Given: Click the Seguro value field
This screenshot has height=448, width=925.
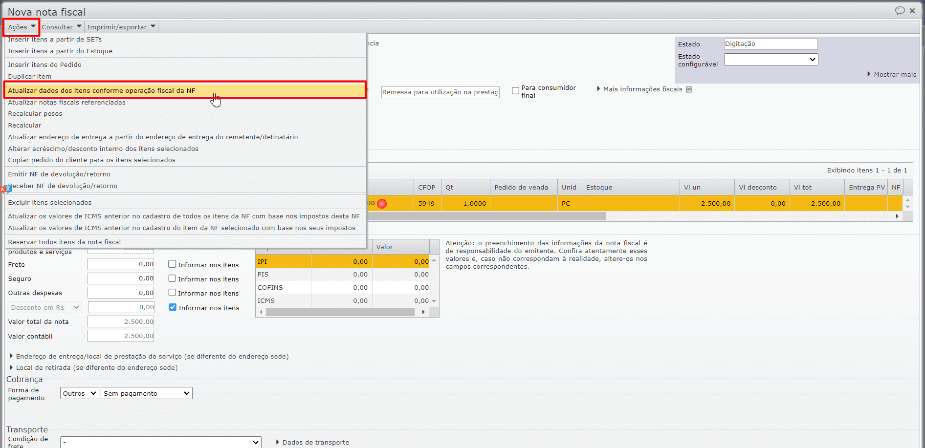Looking at the screenshot, I should point(121,278).
